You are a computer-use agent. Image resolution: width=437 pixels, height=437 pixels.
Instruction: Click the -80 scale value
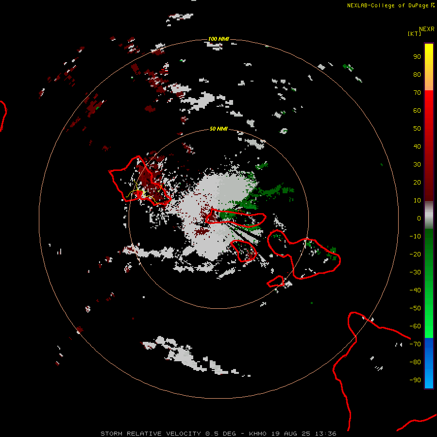tap(415, 362)
